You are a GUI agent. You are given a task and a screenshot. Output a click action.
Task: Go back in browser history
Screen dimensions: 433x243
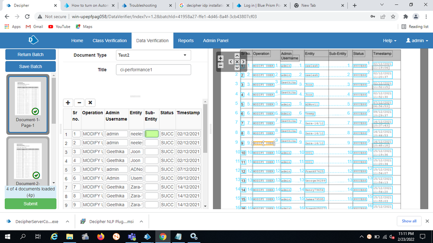coord(7,16)
